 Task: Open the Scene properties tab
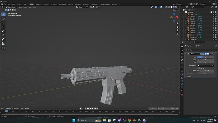182,60
